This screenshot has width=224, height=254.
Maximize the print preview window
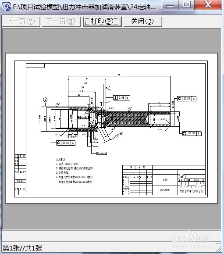tap(186, 5)
